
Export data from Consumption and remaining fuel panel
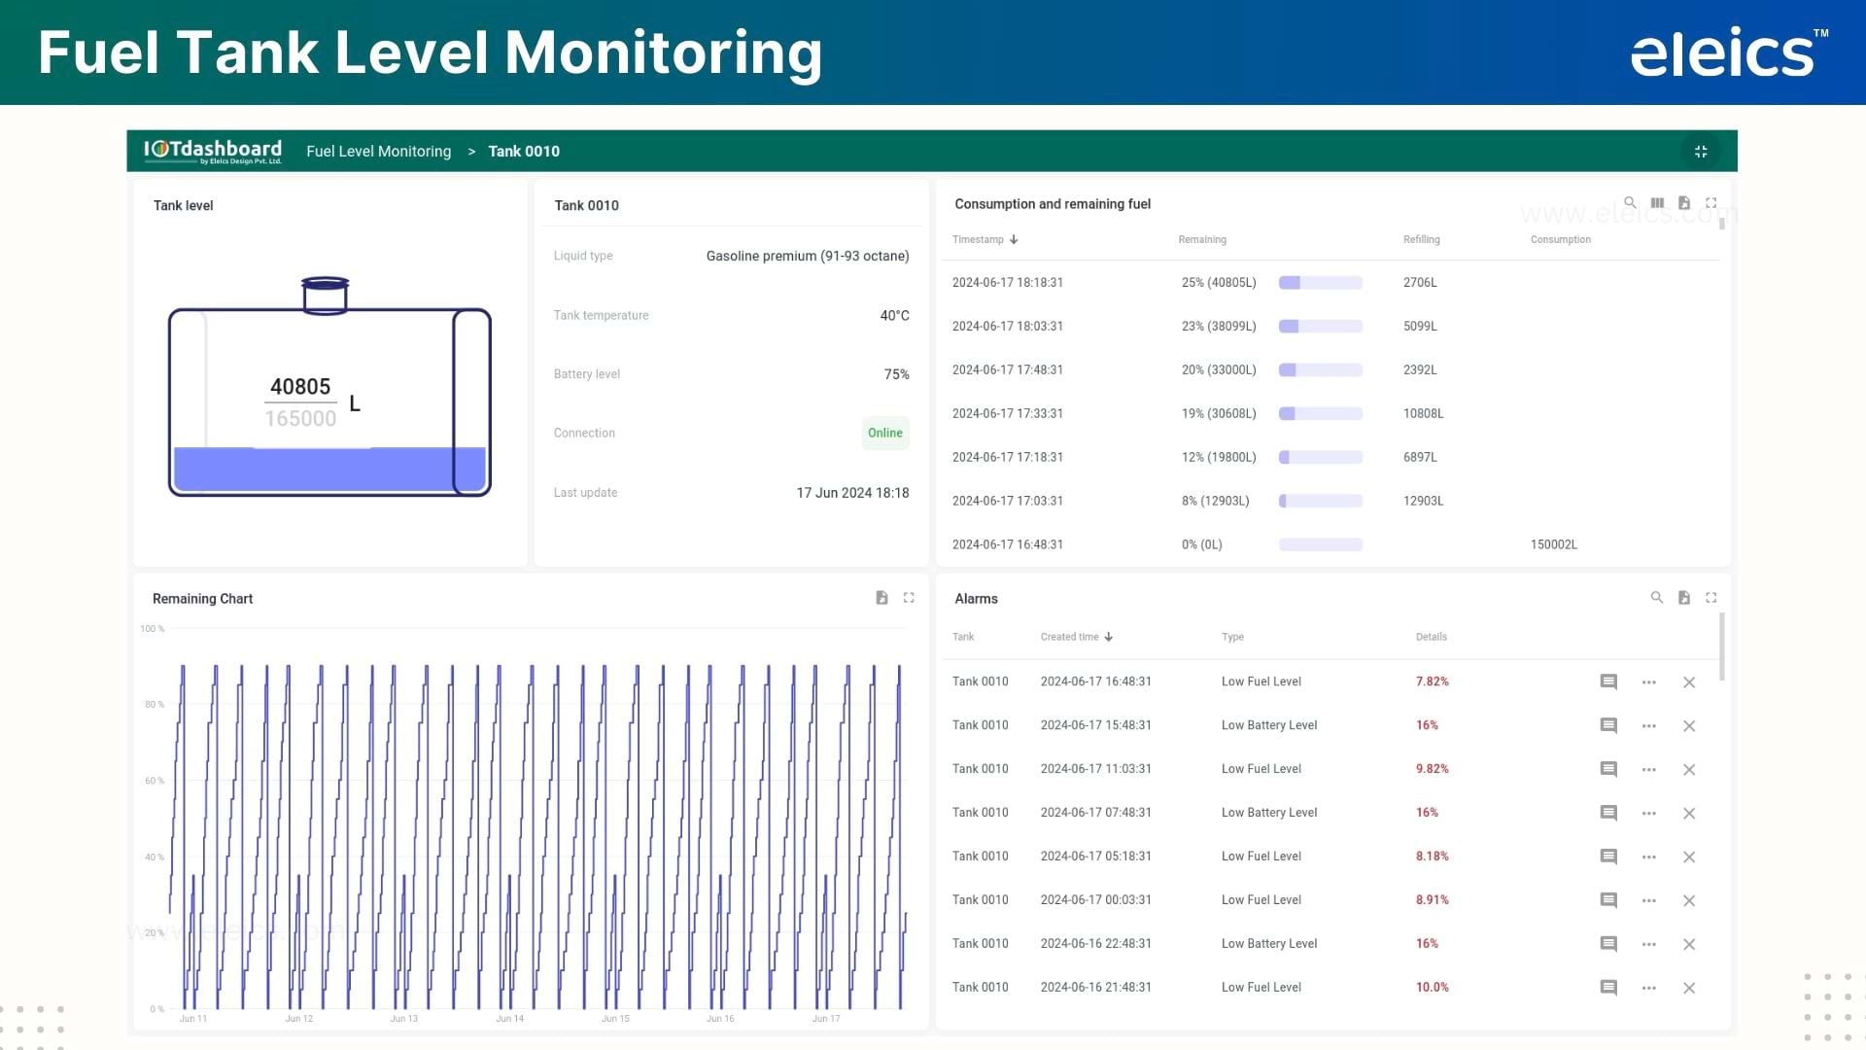coord(1684,203)
